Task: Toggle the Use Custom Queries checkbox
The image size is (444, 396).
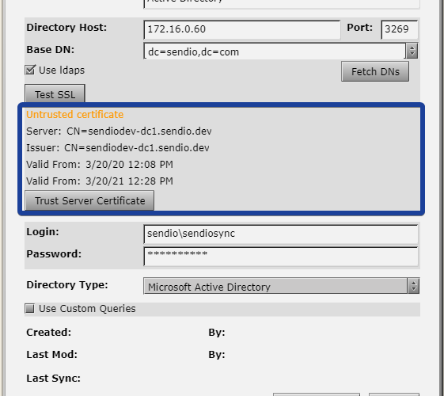Action: pos(30,308)
